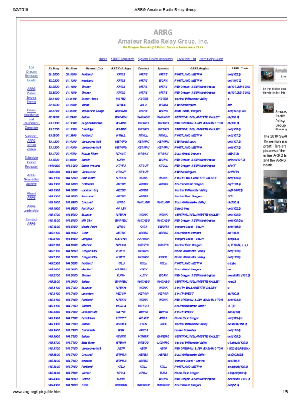The width and height of the screenshot is (301, 402).
Task: Click the ARRL Region column header
Action: coord(199,68)
